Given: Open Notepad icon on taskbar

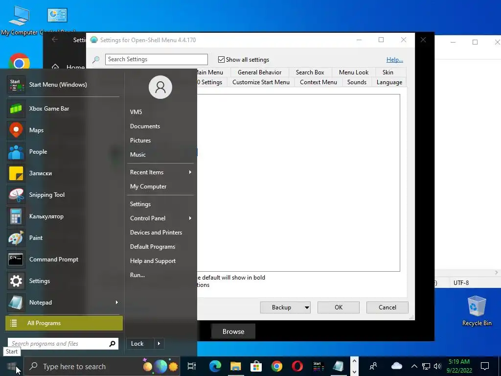Looking at the screenshot, I should tap(339, 366).
